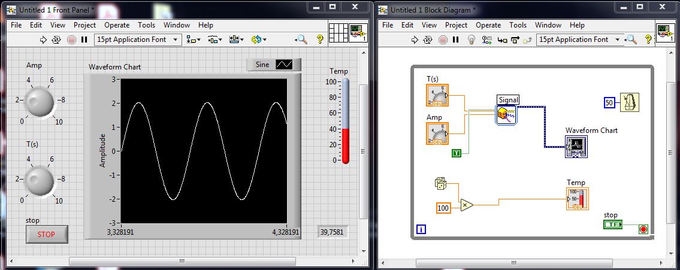
Task: Open Front Panel font dropdown
Action: 138,40
